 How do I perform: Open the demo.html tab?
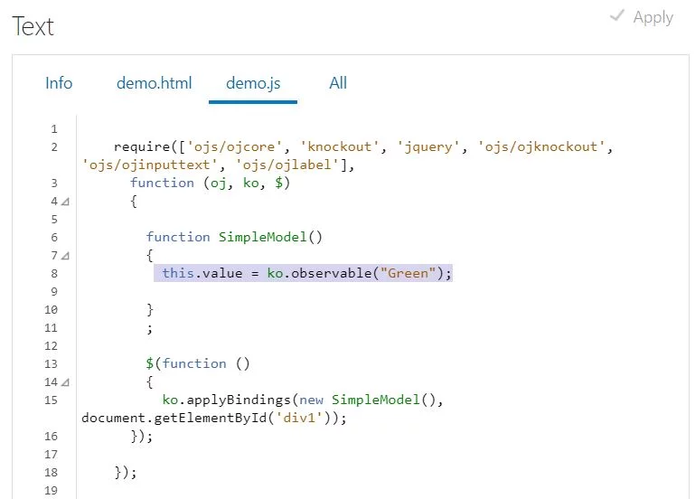154,83
